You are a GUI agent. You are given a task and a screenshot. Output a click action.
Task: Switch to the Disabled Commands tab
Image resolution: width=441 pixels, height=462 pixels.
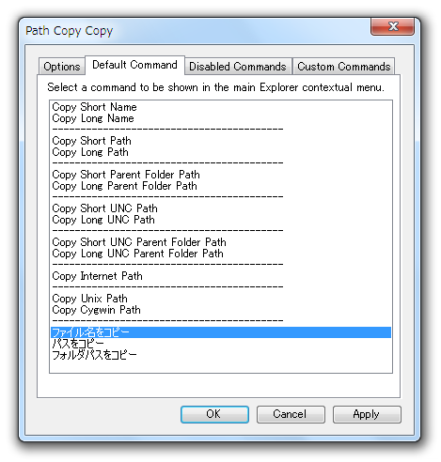[x=238, y=67]
